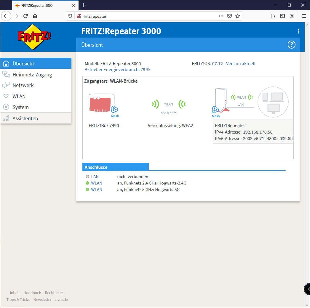Click the Verschlüsselung: WPA2 text
Viewport: 310px width, 308px height.
pyautogui.click(x=170, y=126)
